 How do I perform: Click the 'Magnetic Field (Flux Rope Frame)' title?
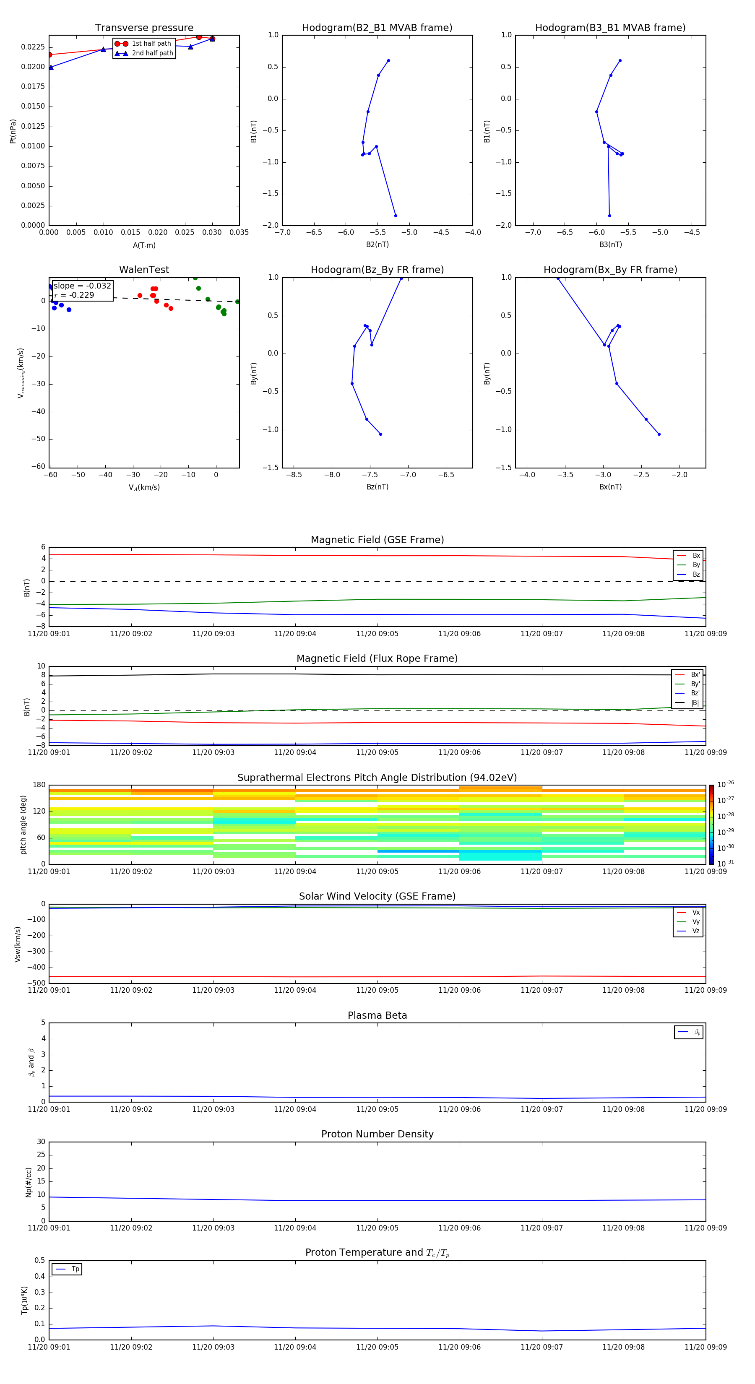(377, 659)
